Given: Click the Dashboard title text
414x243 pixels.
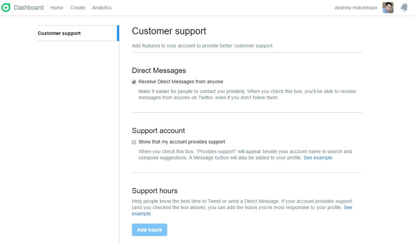Looking at the screenshot, I should click(x=28, y=8).
